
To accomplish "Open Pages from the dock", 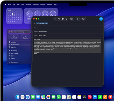I will pos(105,97).
